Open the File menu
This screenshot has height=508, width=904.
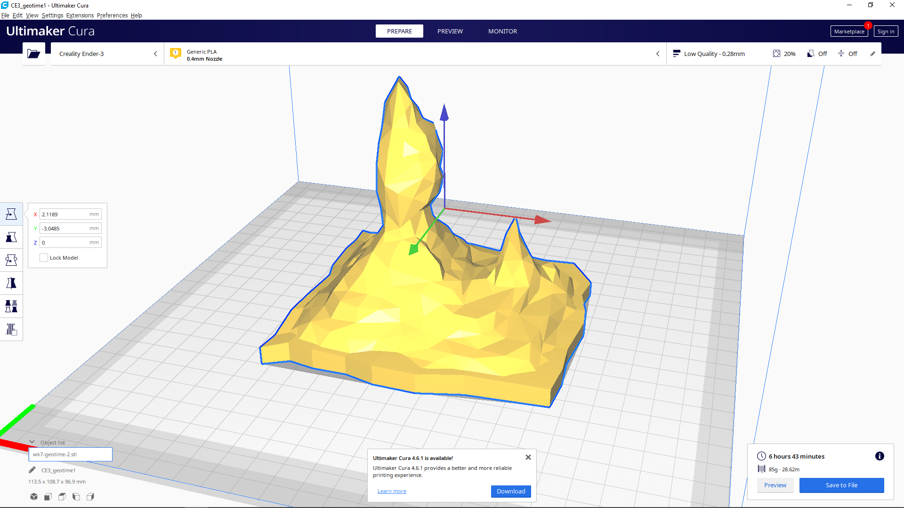5,15
